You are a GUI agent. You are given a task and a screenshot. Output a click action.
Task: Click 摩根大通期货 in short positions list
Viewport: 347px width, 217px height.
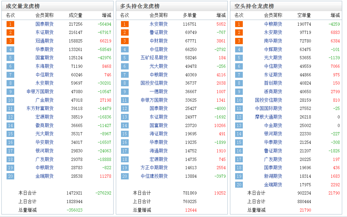pyautogui.click(x=268, y=117)
